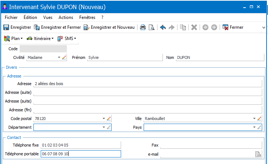Click the previous record round arrow
Image resolution: width=268 pixels, height=164 pixels.
click(205, 27)
